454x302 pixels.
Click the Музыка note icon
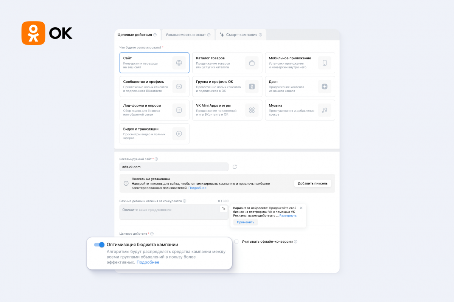click(x=325, y=110)
